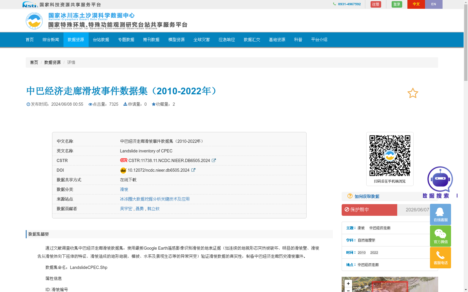Open the 科普 nav item
This screenshot has width=468, height=292.
click(x=298, y=40)
